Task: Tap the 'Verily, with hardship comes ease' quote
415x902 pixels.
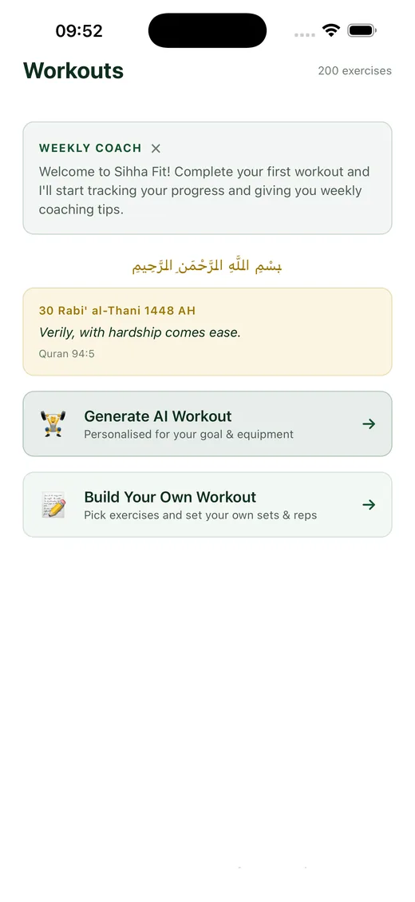Action: [x=140, y=332]
